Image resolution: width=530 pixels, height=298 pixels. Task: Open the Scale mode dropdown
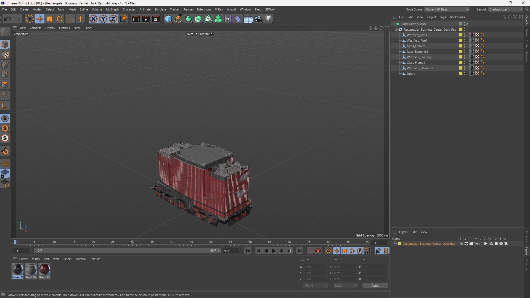pyautogui.click(x=345, y=286)
